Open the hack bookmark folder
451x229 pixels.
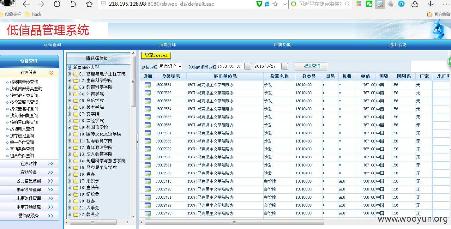coord(34,14)
